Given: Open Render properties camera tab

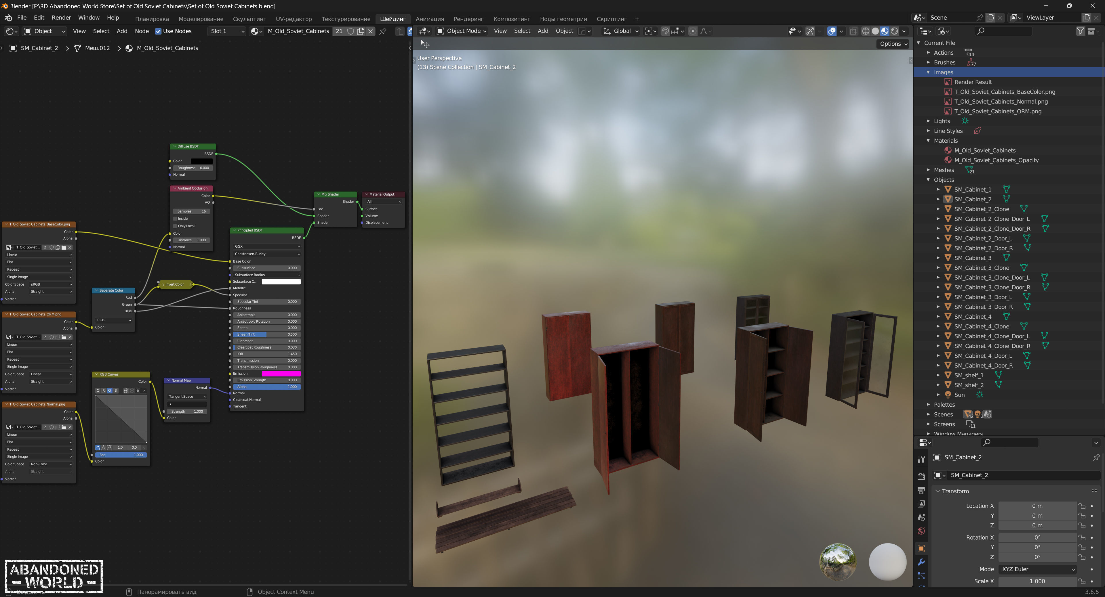Looking at the screenshot, I should click(x=921, y=477).
